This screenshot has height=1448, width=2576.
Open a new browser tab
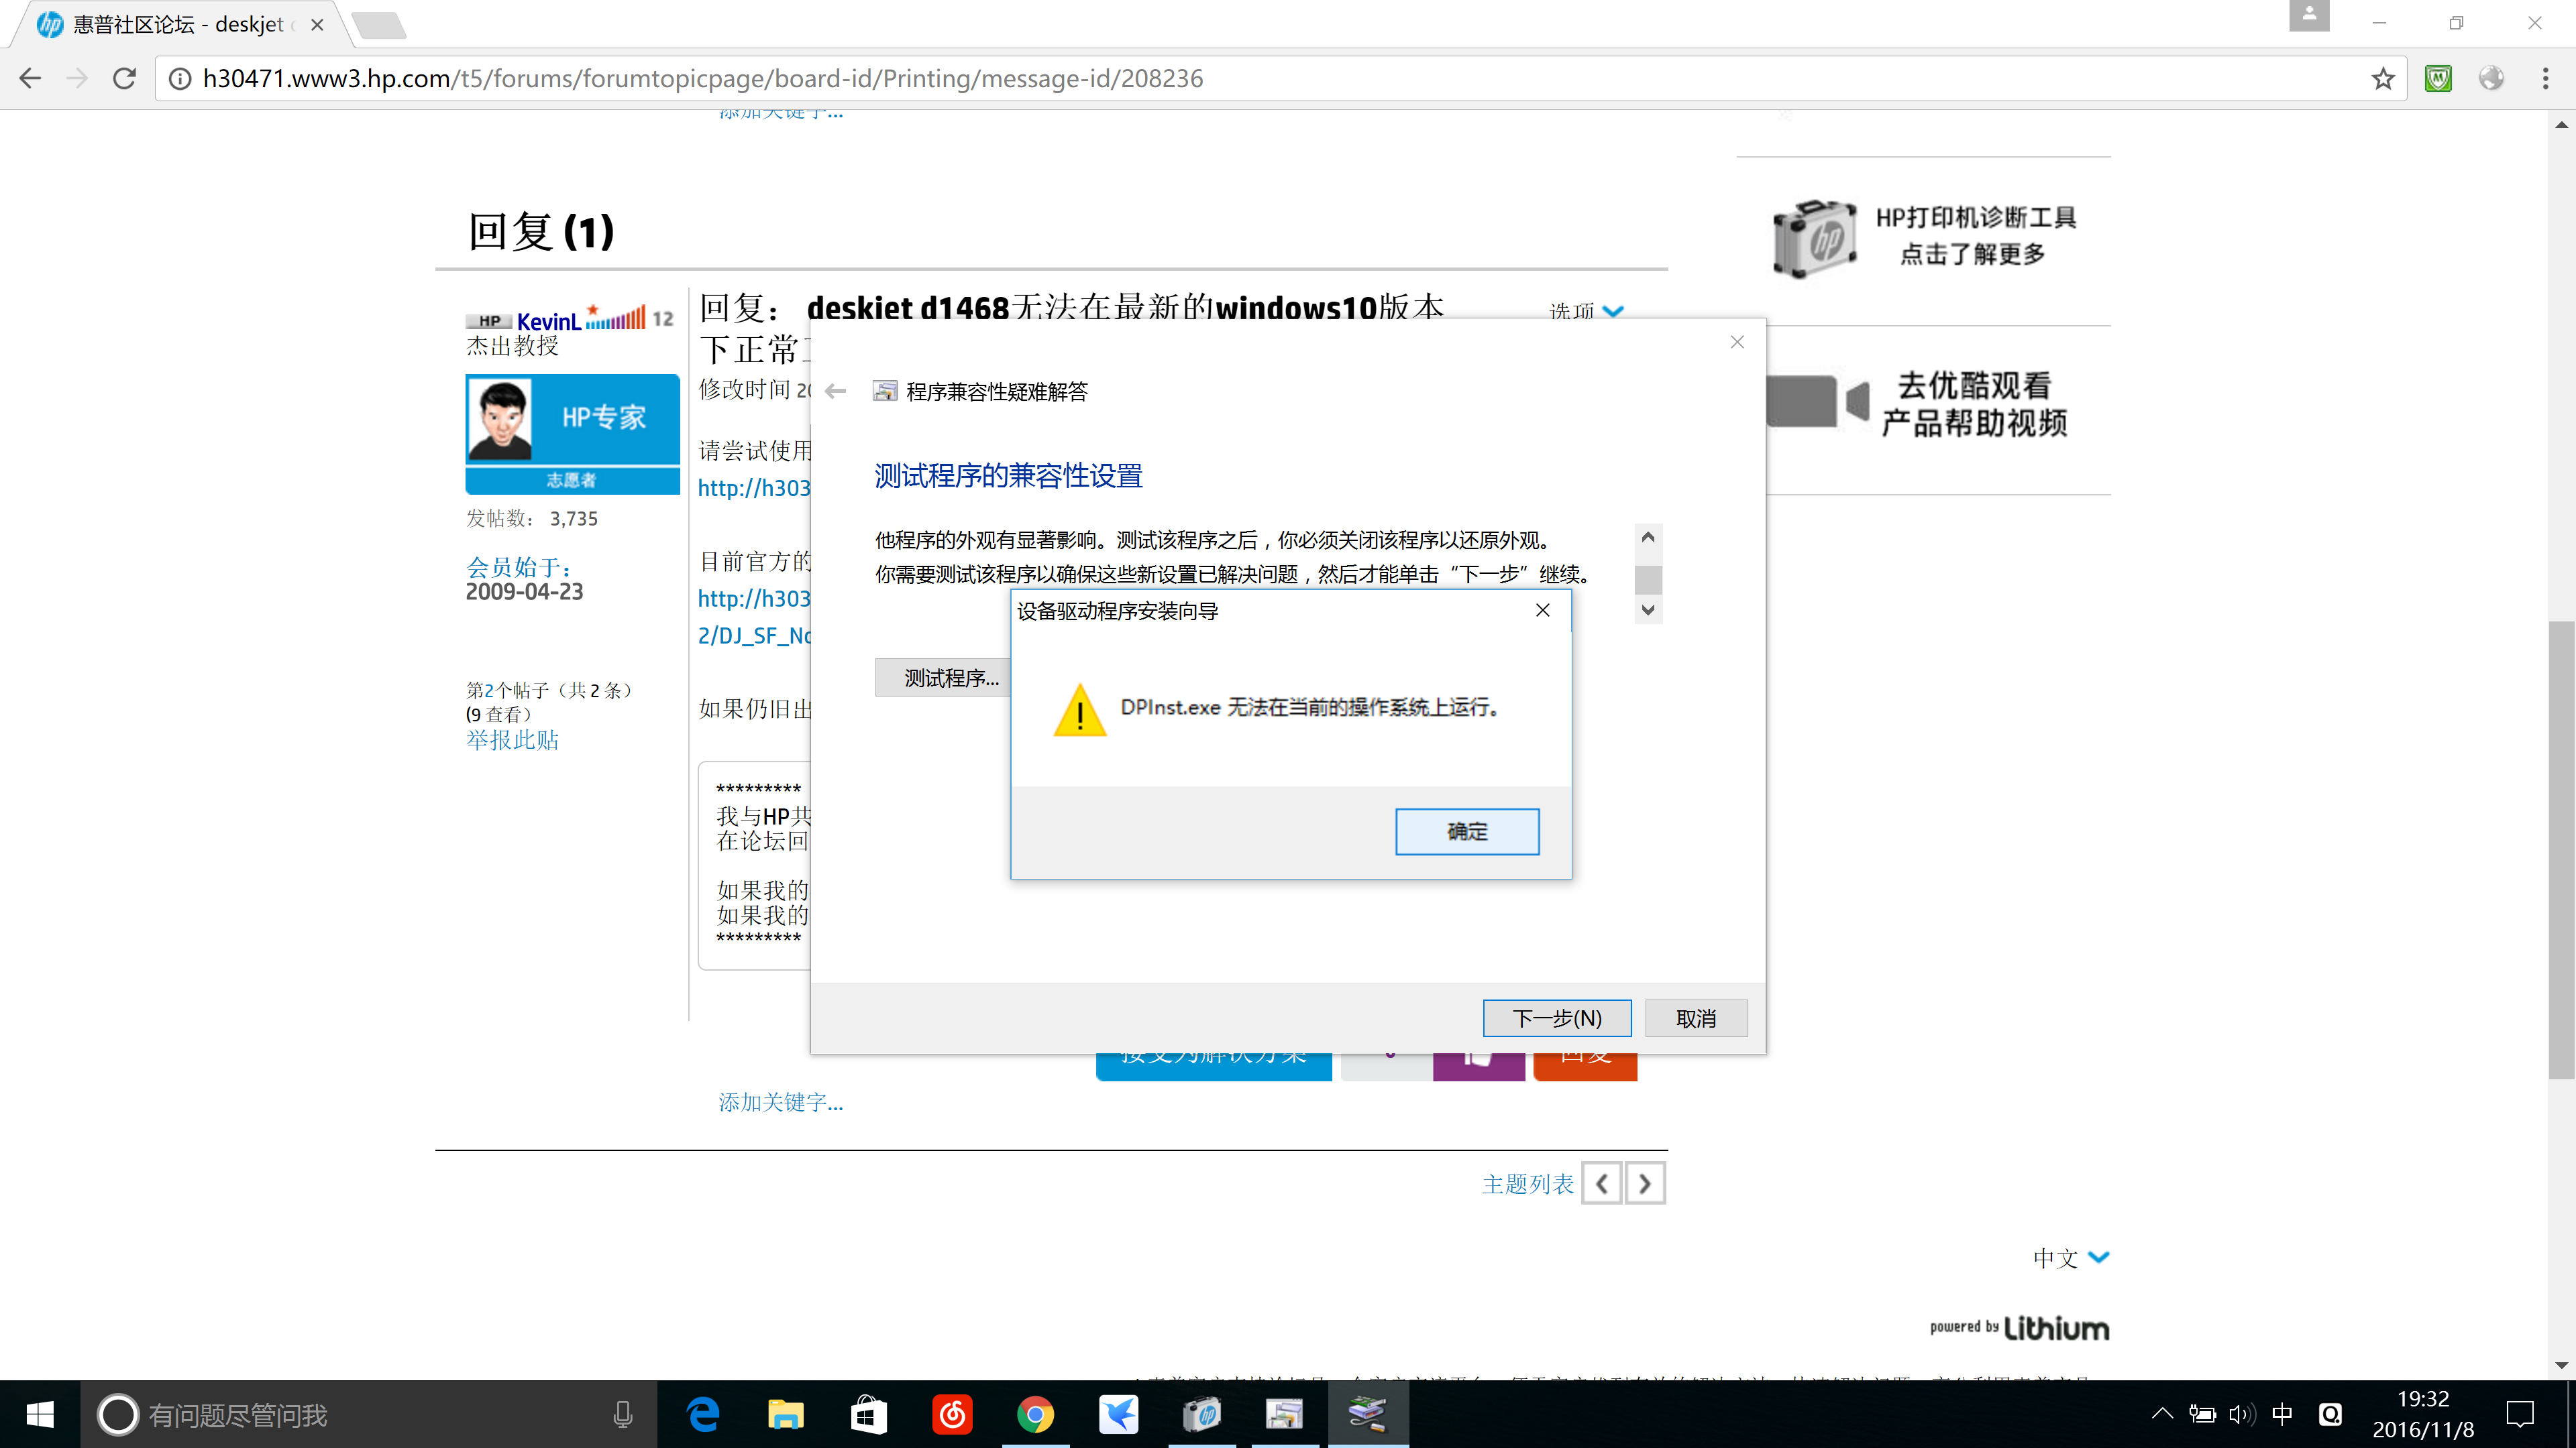pos(380,25)
